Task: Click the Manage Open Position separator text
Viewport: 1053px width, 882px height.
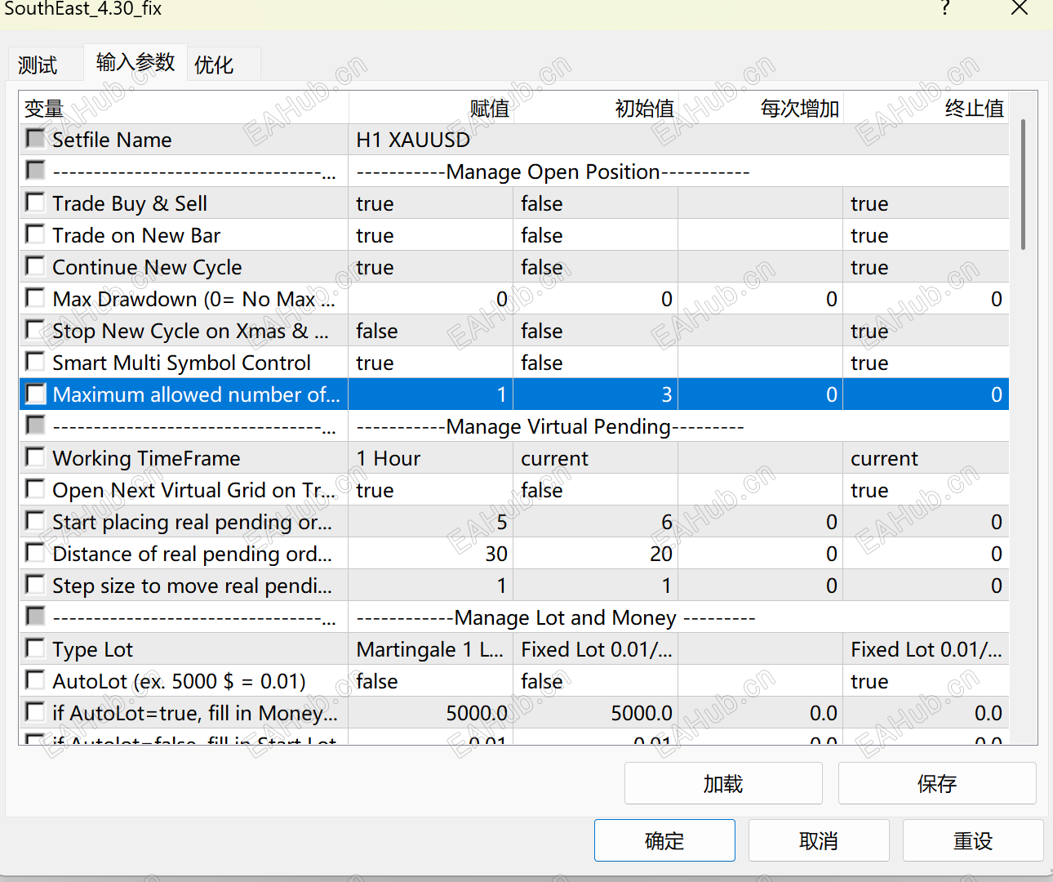Action: tap(553, 171)
